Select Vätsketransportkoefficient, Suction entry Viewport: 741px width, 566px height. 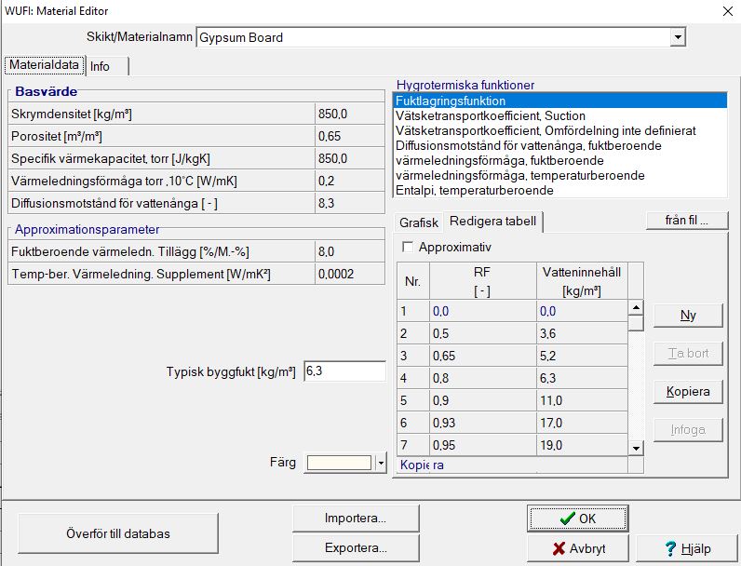559,115
